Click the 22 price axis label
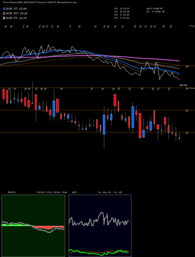The height and width of the screenshot is (257, 195). pyautogui.click(x=187, y=133)
